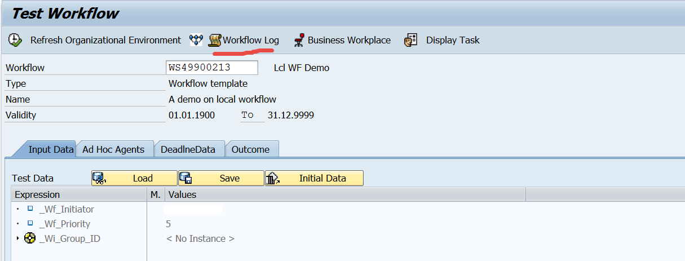
Task: Expand the _Wi_Group_ID node
Action: pos(18,238)
